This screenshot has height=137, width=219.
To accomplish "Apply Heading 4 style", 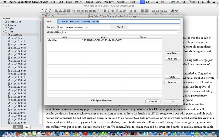I will 87,11.
